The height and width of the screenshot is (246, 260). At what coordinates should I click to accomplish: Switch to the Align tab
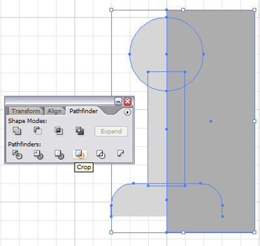click(x=55, y=111)
